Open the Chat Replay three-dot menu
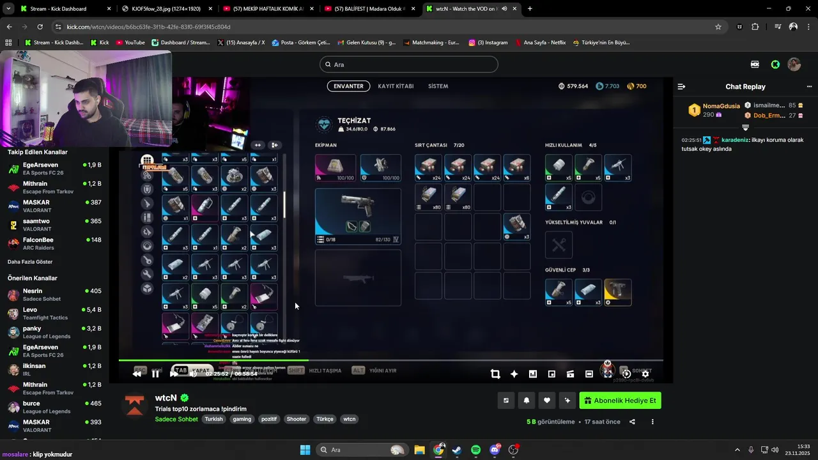This screenshot has height=460, width=818. point(810,86)
